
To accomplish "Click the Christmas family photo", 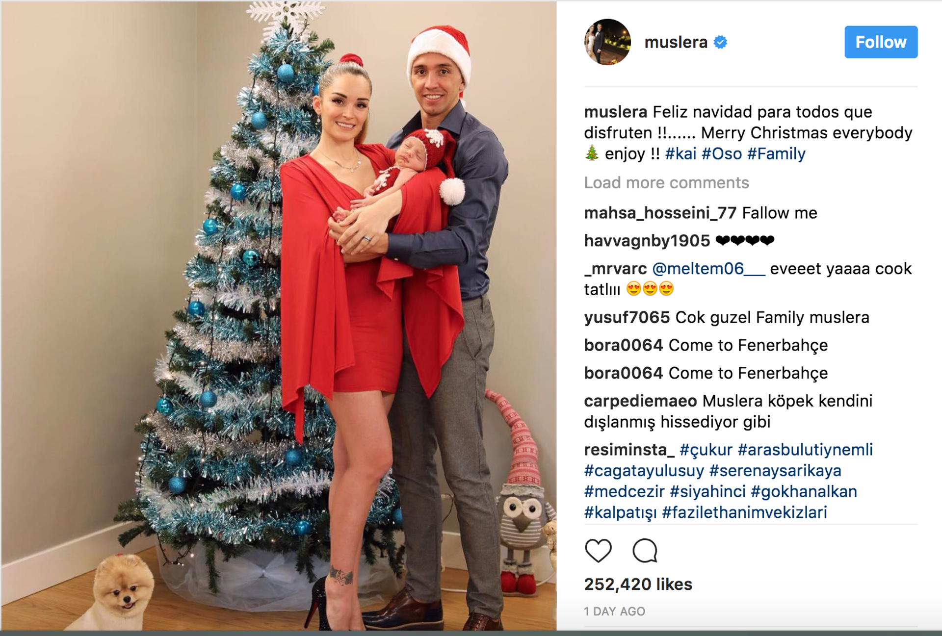I will [279, 315].
